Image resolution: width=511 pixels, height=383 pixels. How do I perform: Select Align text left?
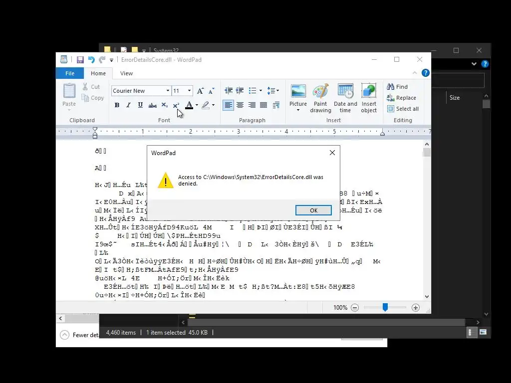(228, 105)
